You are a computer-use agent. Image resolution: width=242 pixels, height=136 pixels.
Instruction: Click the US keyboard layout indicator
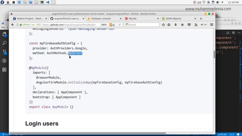pyautogui.click(x=199, y=2)
